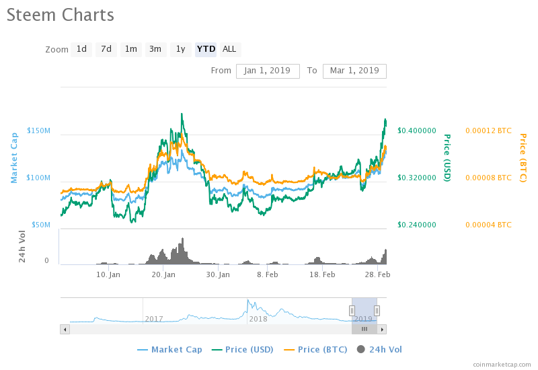
Task: Click the vertical Price (BTC) axis title
Action: pos(523,158)
